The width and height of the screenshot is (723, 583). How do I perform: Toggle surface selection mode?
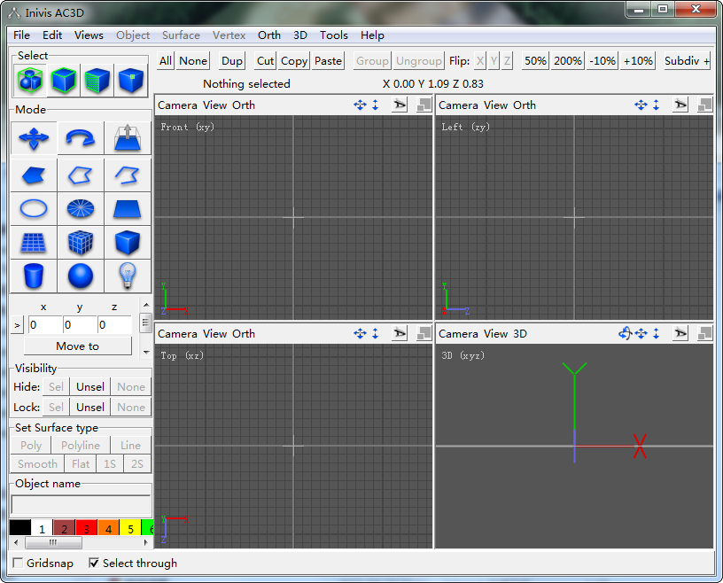(96, 80)
